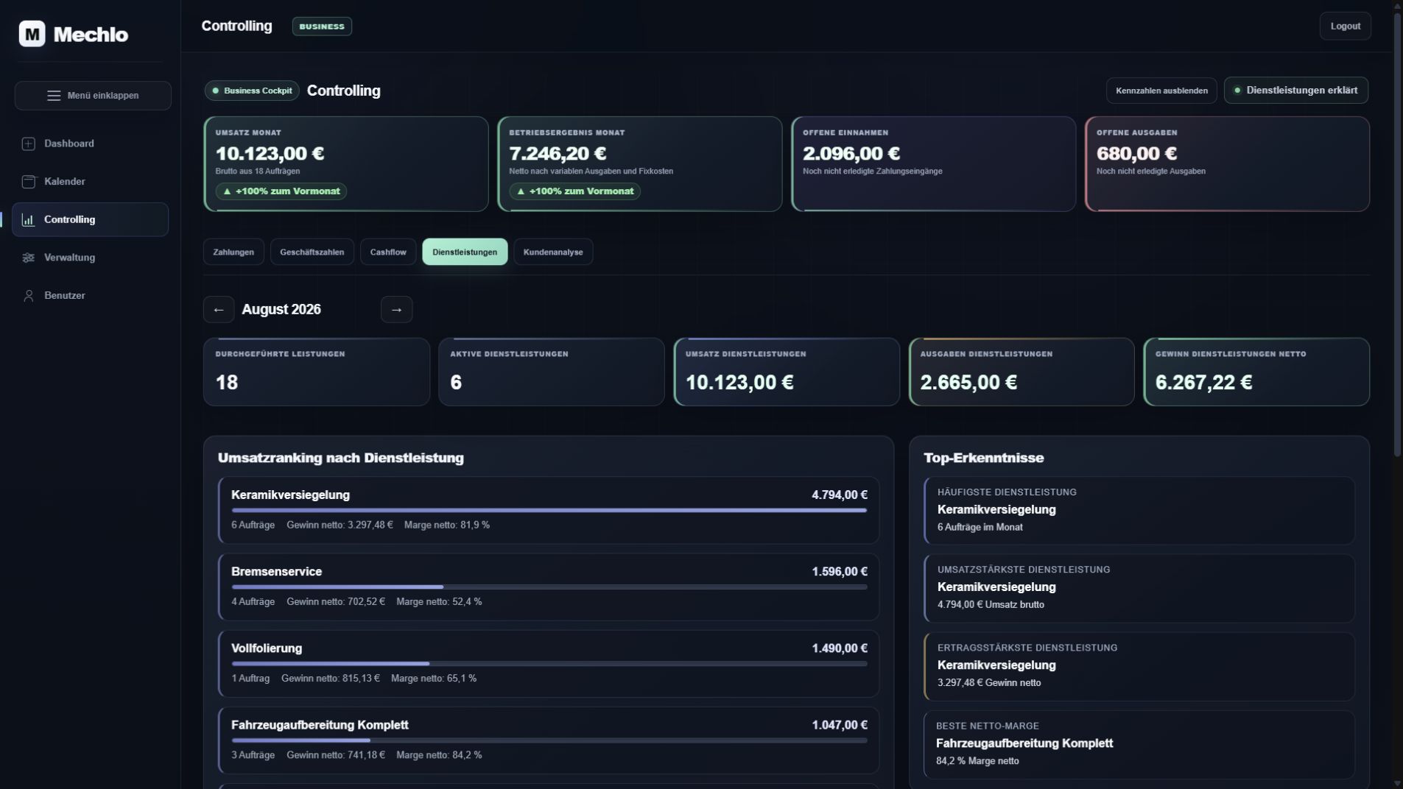The image size is (1403, 789).
Task: Click the Umsatz Dienstleistungen stat card
Action: (x=787, y=372)
